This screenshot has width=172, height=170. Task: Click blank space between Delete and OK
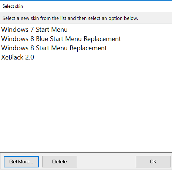107,161
